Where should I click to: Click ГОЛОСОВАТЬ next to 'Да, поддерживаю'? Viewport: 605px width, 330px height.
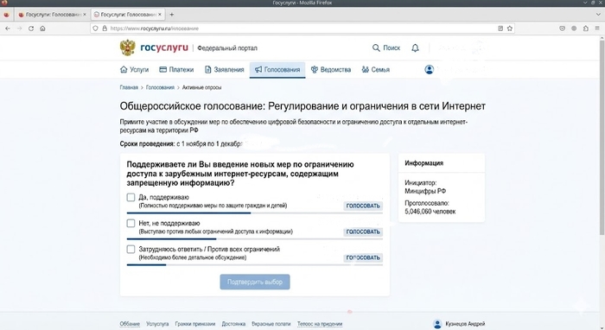pos(363,206)
